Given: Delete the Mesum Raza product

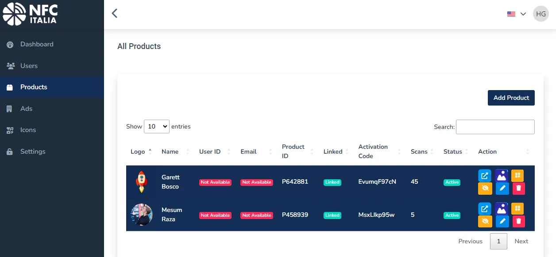Looking at the screenshot, I should [x=519, y=221].
